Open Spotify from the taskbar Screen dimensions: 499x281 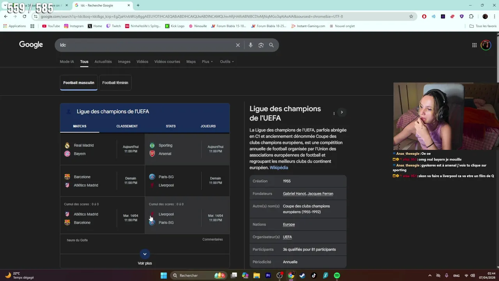(x=337, y=276)
